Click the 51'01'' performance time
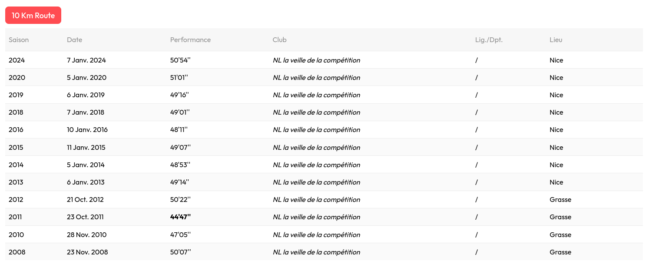 [x=179, y=78]
